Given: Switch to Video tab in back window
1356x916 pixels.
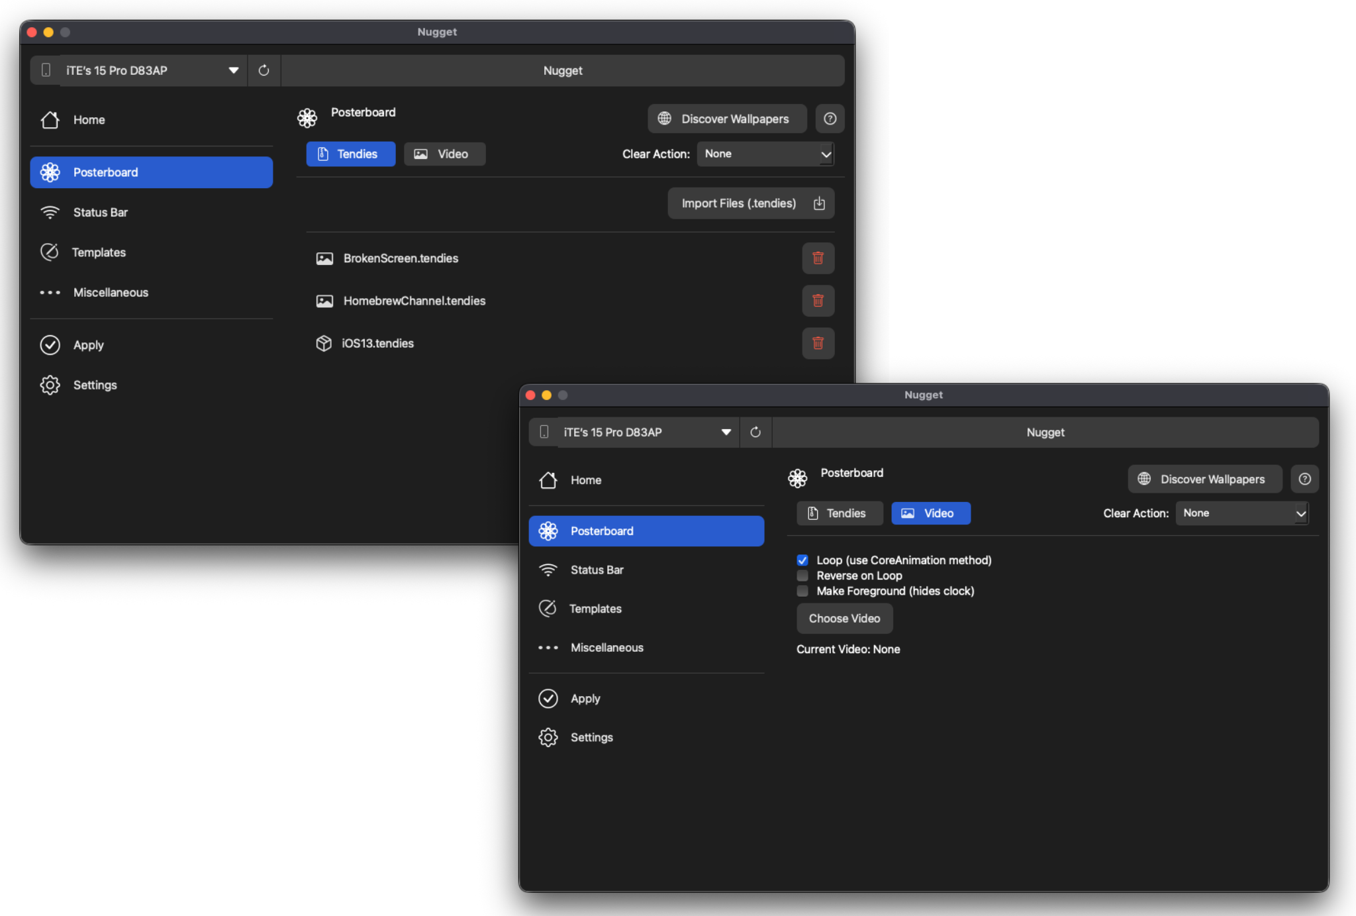Looking at the screenshot, I should [444, 154].
